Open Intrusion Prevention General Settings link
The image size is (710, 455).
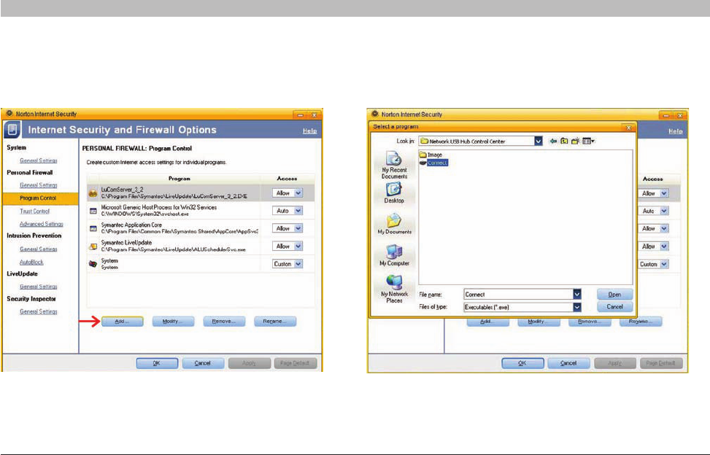(39, 249)
